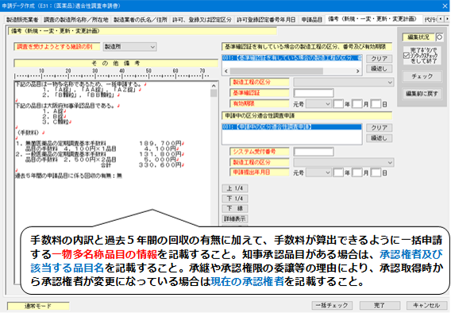This screenshot has height=313, width=451.
Task: Go to the 許可、登録又は認定区分 tab
Action: click(202, 20)
